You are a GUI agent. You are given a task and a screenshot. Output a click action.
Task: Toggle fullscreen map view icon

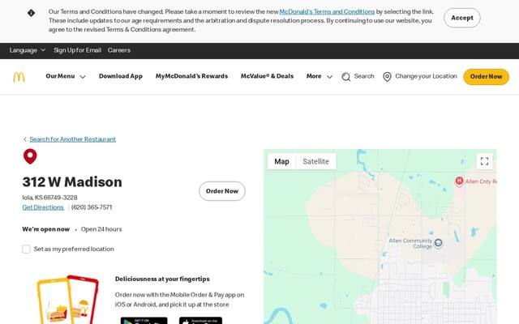click(x=484, y=161)
